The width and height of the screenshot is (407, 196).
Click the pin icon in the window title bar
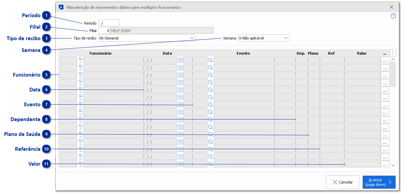pyautogui.click(x=61, y=7)
